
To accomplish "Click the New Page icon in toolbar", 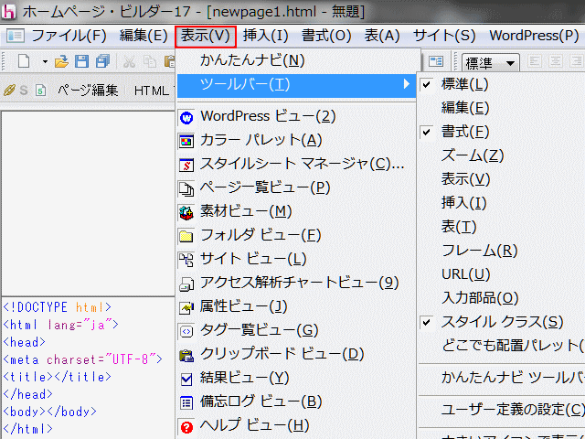I will point(24,61).
